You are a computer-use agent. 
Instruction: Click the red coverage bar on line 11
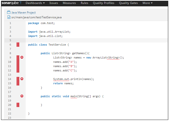[x=18, y=66]
